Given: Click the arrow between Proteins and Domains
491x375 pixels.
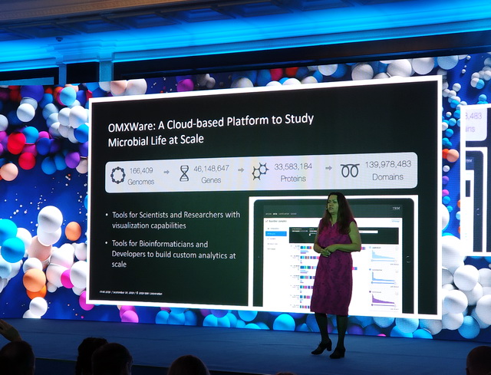Looking at the screenshot, I should [x=325, y=170].
